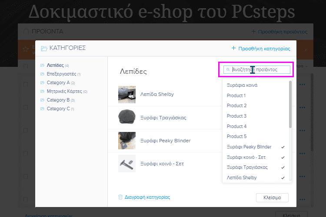
Task: Click Ξυράφι Τραγιάσκας product name
Action: point(163,118)
